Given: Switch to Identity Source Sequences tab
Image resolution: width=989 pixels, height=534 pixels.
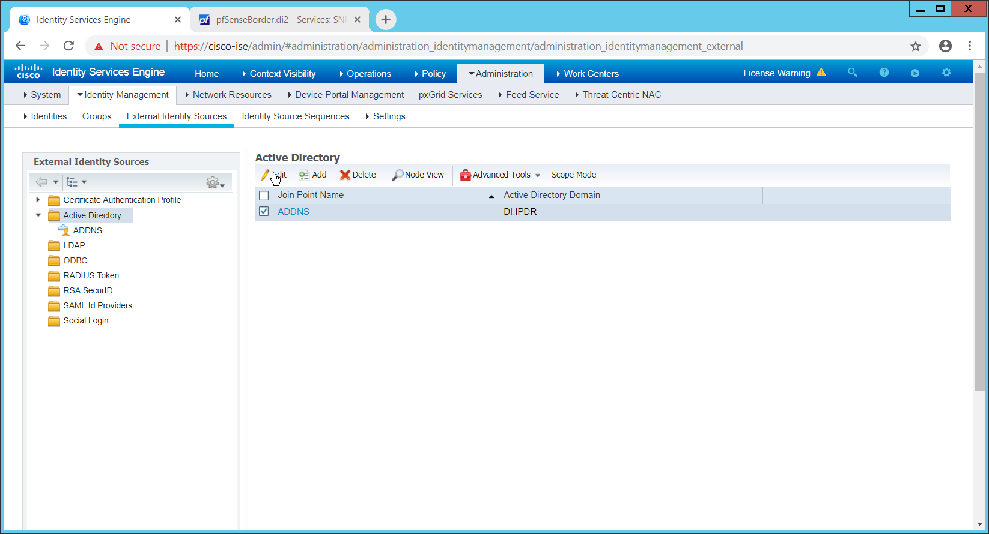Looking at the screenshot, I should tap(296, 116).
